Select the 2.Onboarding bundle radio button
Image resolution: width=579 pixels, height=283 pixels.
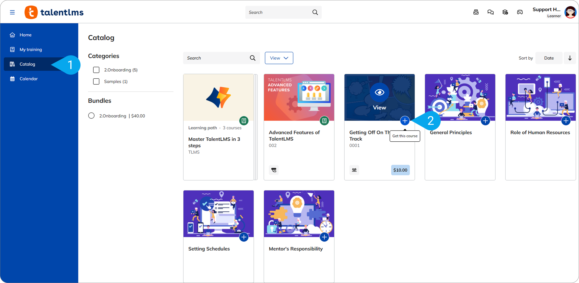91,116
